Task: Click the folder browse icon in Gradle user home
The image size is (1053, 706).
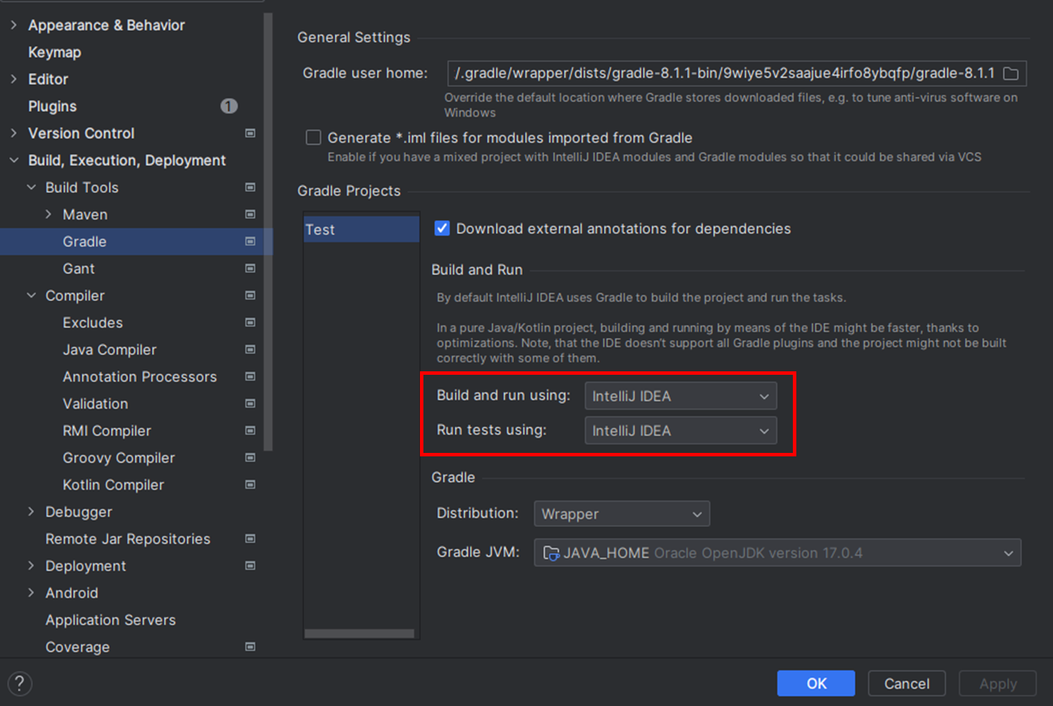Action: pos(1011,73)
